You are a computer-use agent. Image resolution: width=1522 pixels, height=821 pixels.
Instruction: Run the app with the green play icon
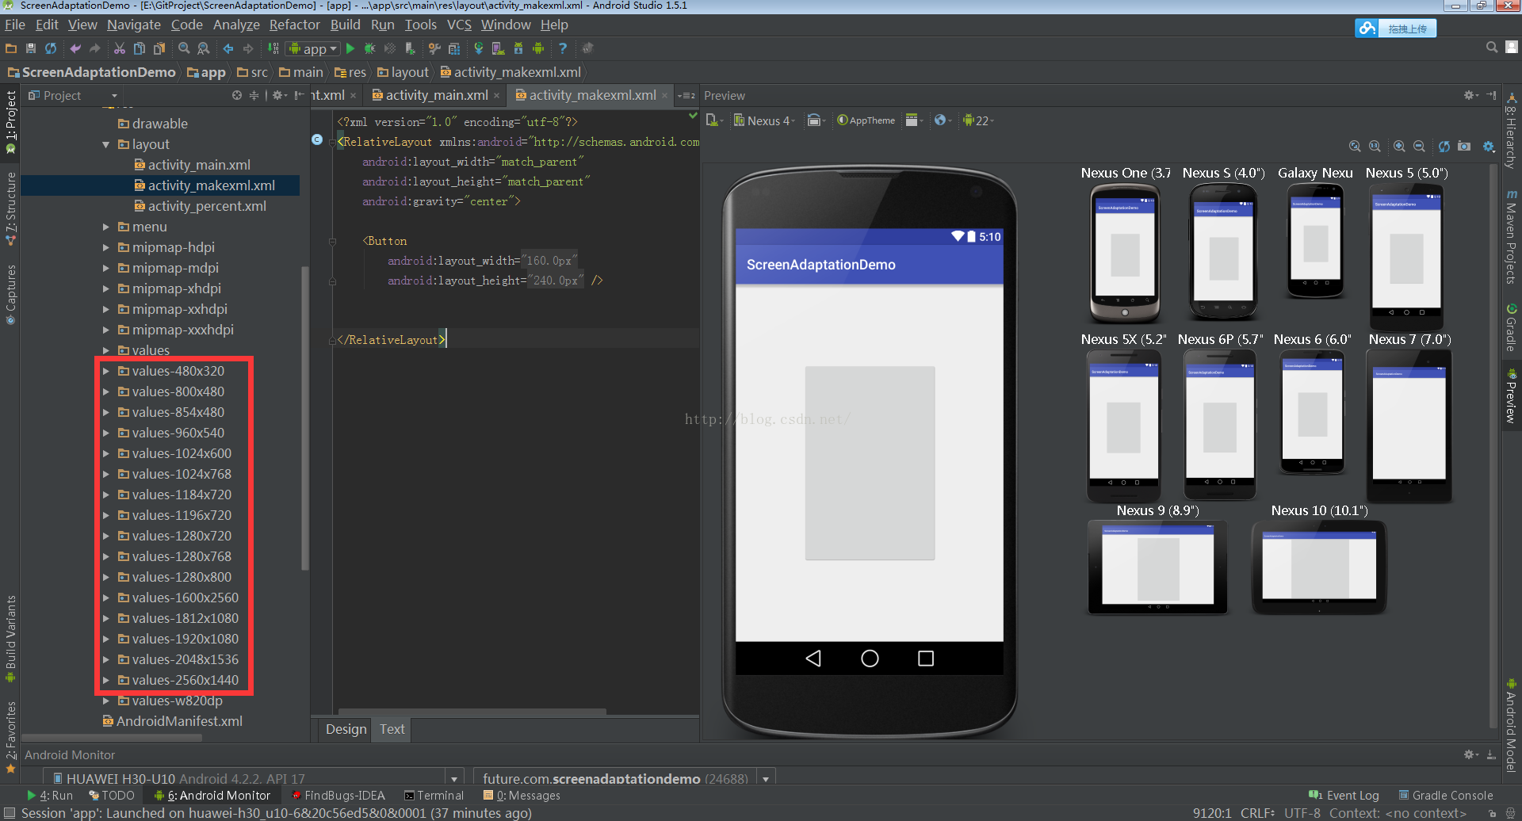[x=350, y=48]
